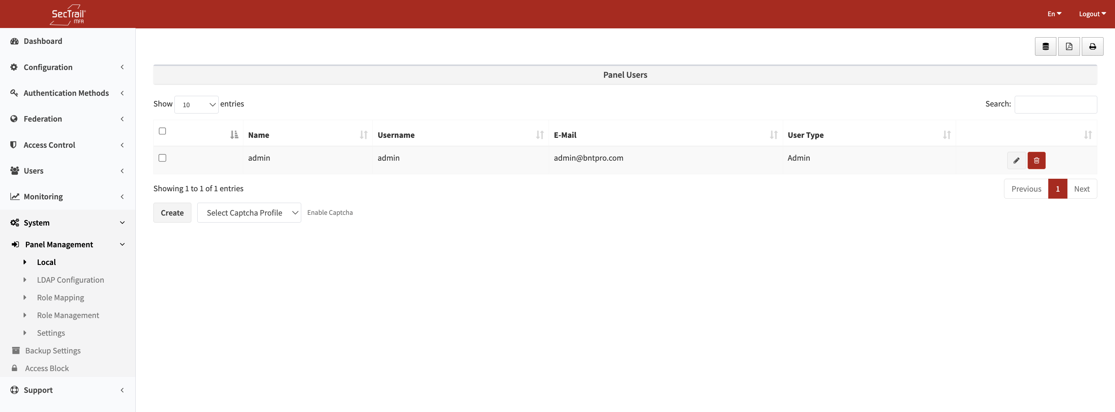Open the Show entries count dropdown
The image size is (1115, 412).
pos(196,105)
